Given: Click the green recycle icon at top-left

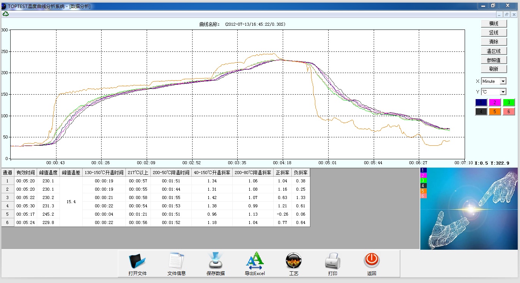Looking at the screenshot, I should tap(6, 14).
